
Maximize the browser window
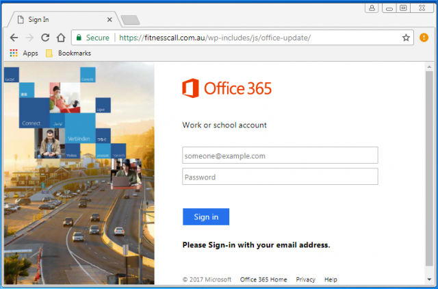(403, 8)
